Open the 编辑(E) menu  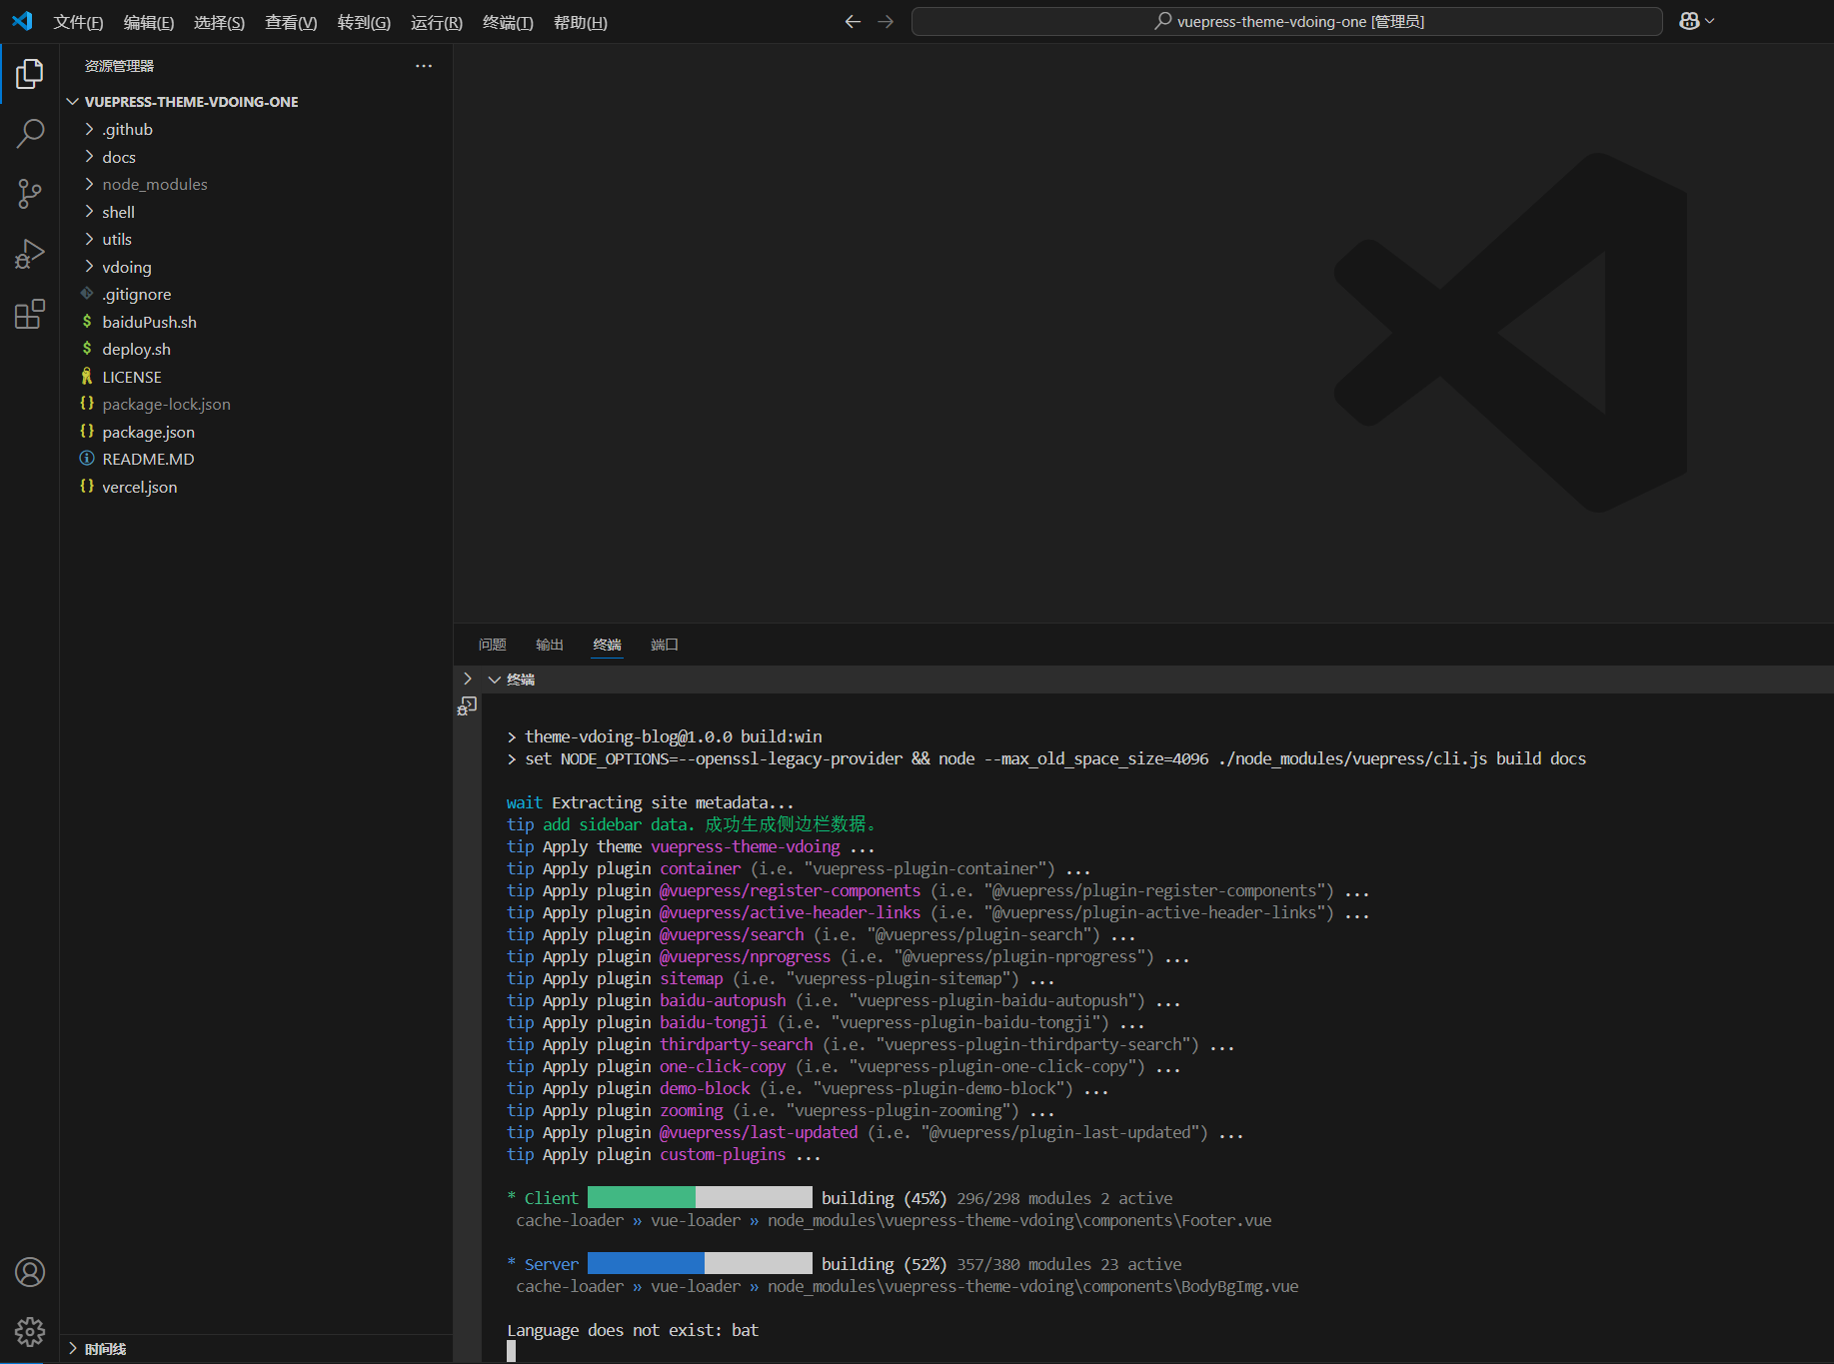149,22
